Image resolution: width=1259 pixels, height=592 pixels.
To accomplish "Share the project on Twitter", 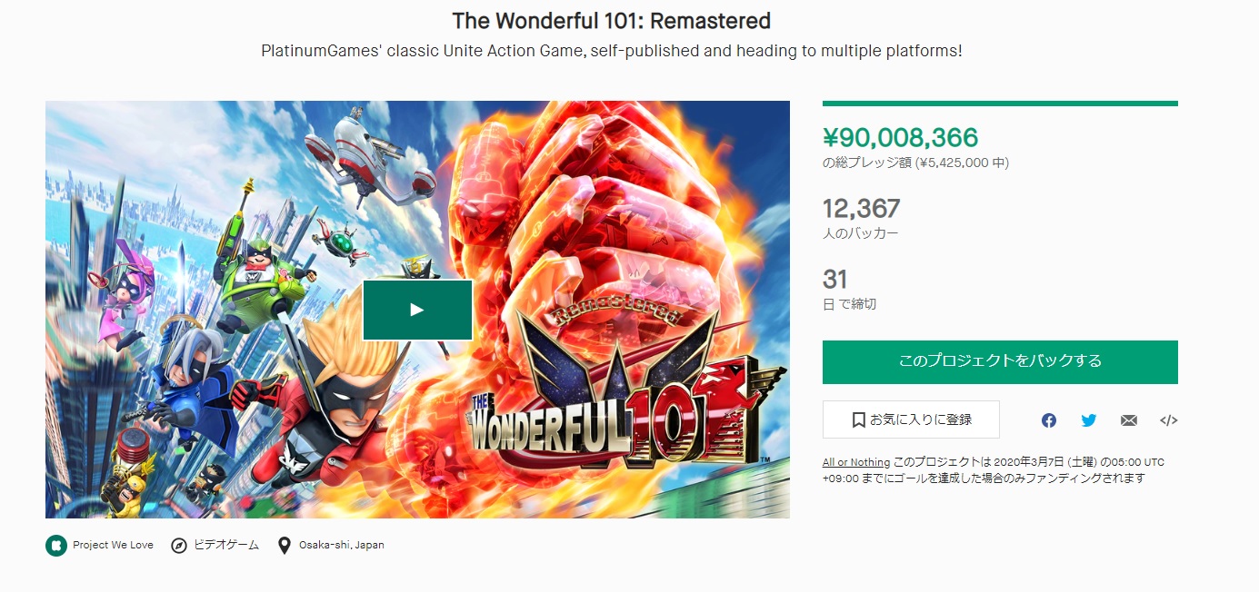I will 1089,420.
